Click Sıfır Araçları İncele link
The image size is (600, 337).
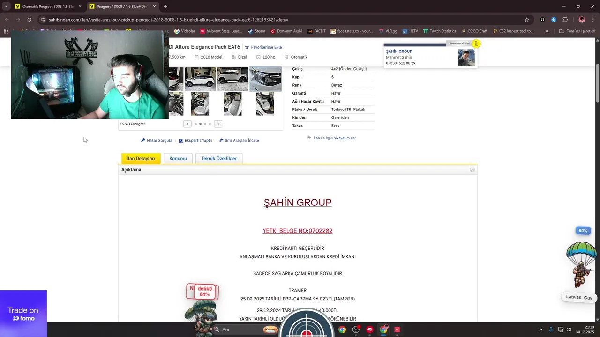(239, 140)
